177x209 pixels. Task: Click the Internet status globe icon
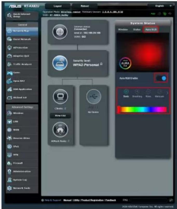[x=60, y=32]
